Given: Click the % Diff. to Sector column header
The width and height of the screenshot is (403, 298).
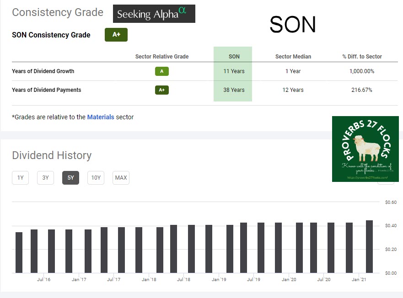Looking at the screenshot, I should (x=362, y=57).
